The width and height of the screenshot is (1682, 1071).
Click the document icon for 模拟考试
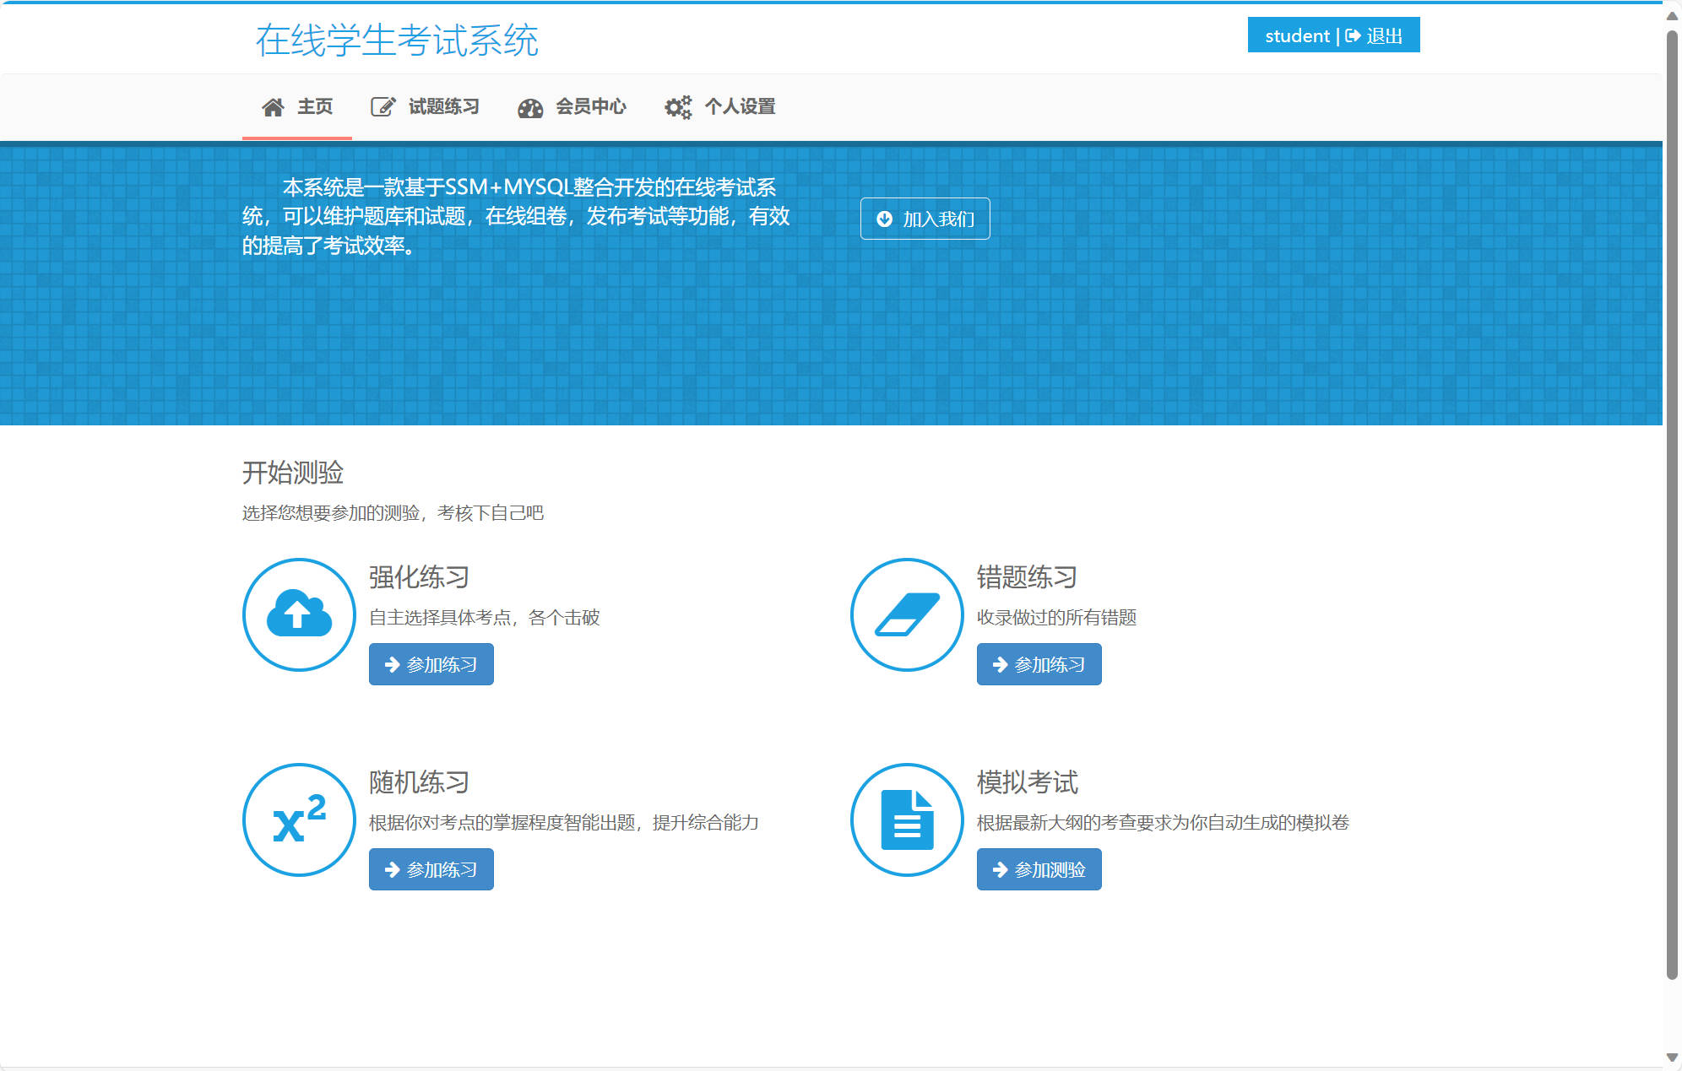click(906, 819)
